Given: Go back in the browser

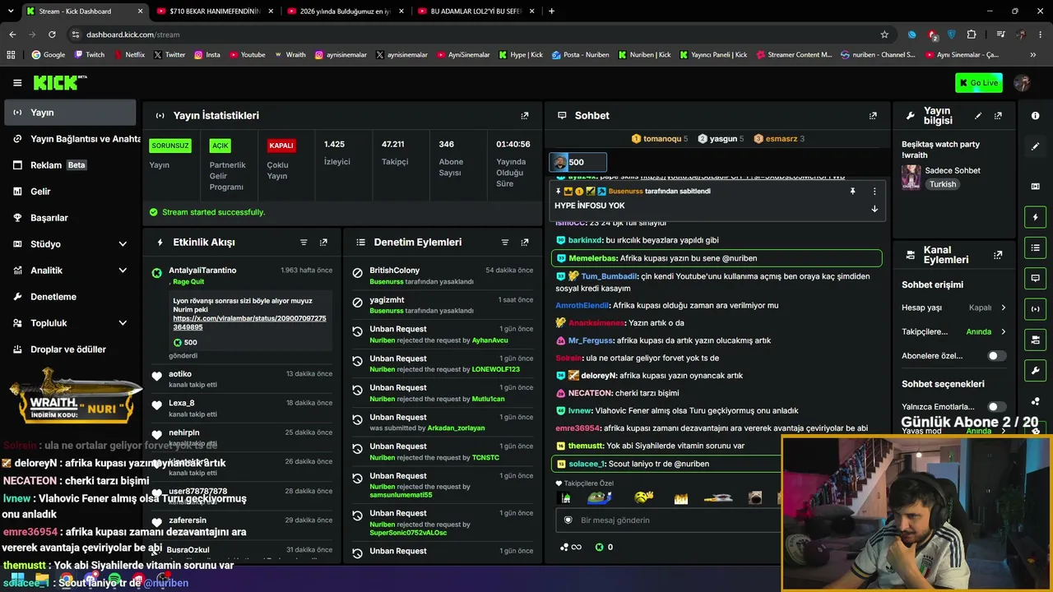Looking at the screenshot, I should coord(12,35).
